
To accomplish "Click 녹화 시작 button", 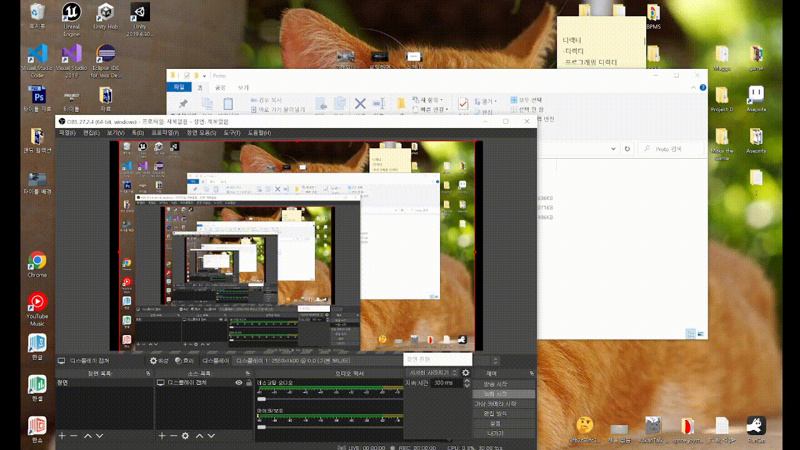I will (504, 394).
